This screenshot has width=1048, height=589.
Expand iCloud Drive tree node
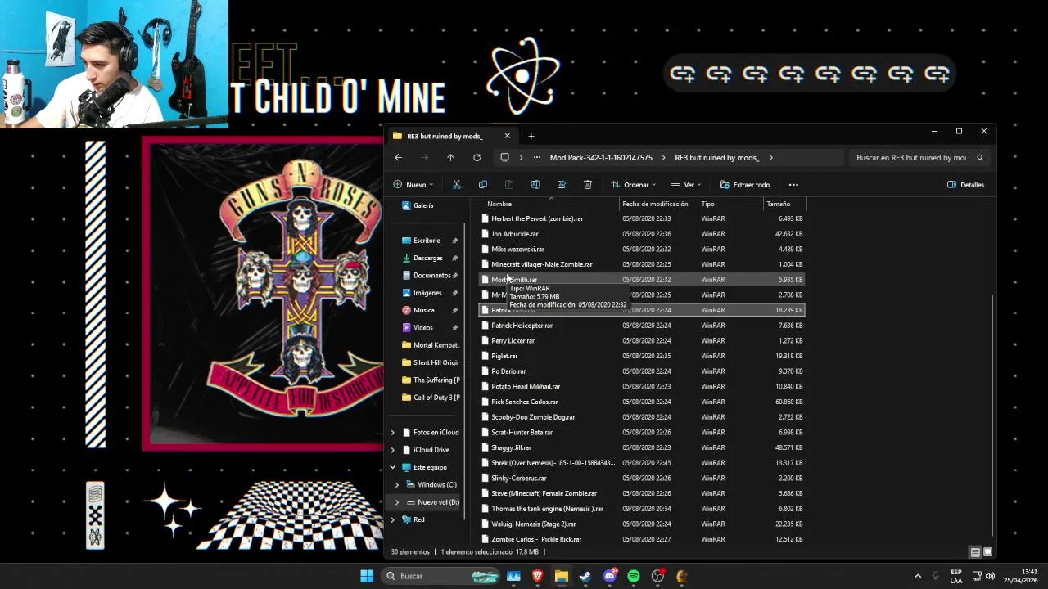pos(393,450)
